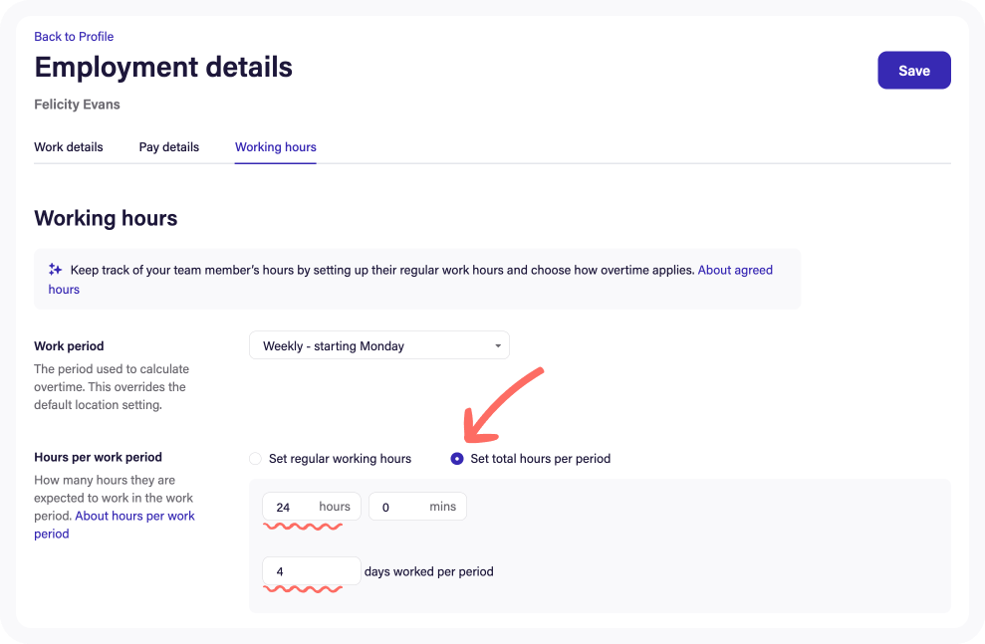Select the Set regular working hours option
985x644 pixels.
point(255,459)
